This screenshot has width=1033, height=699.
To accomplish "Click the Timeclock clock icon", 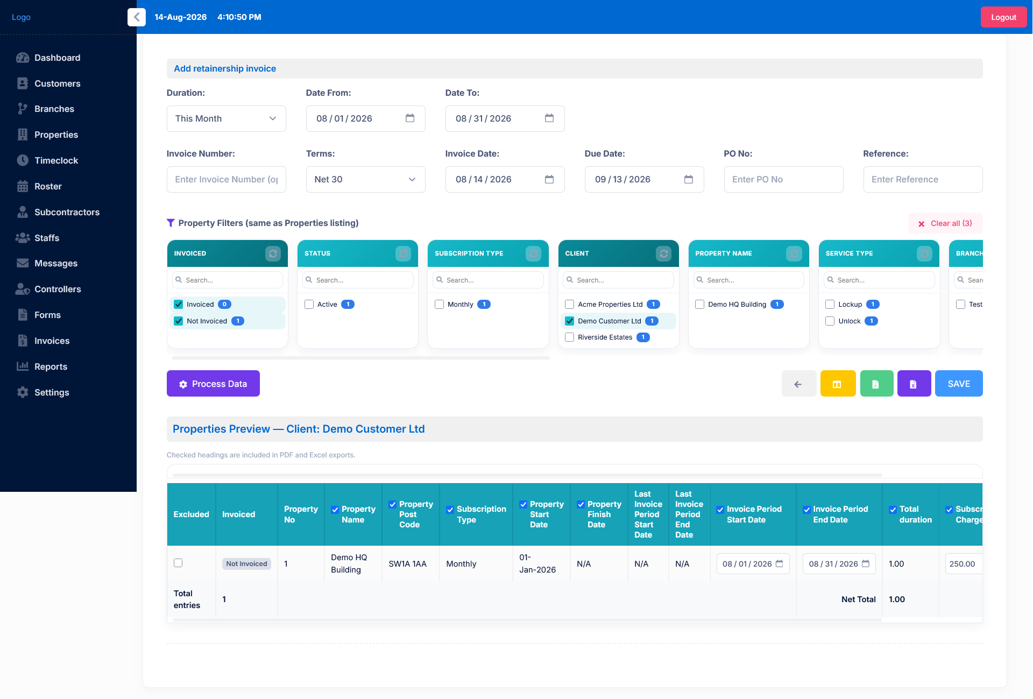I will coord(23,160).
